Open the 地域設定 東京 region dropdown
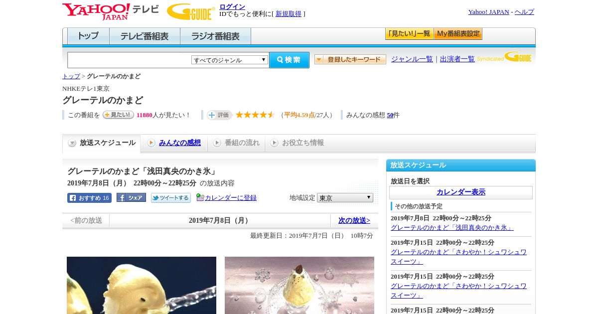The width and height of the screenshot is (598, 314). (x=345, y=198)
